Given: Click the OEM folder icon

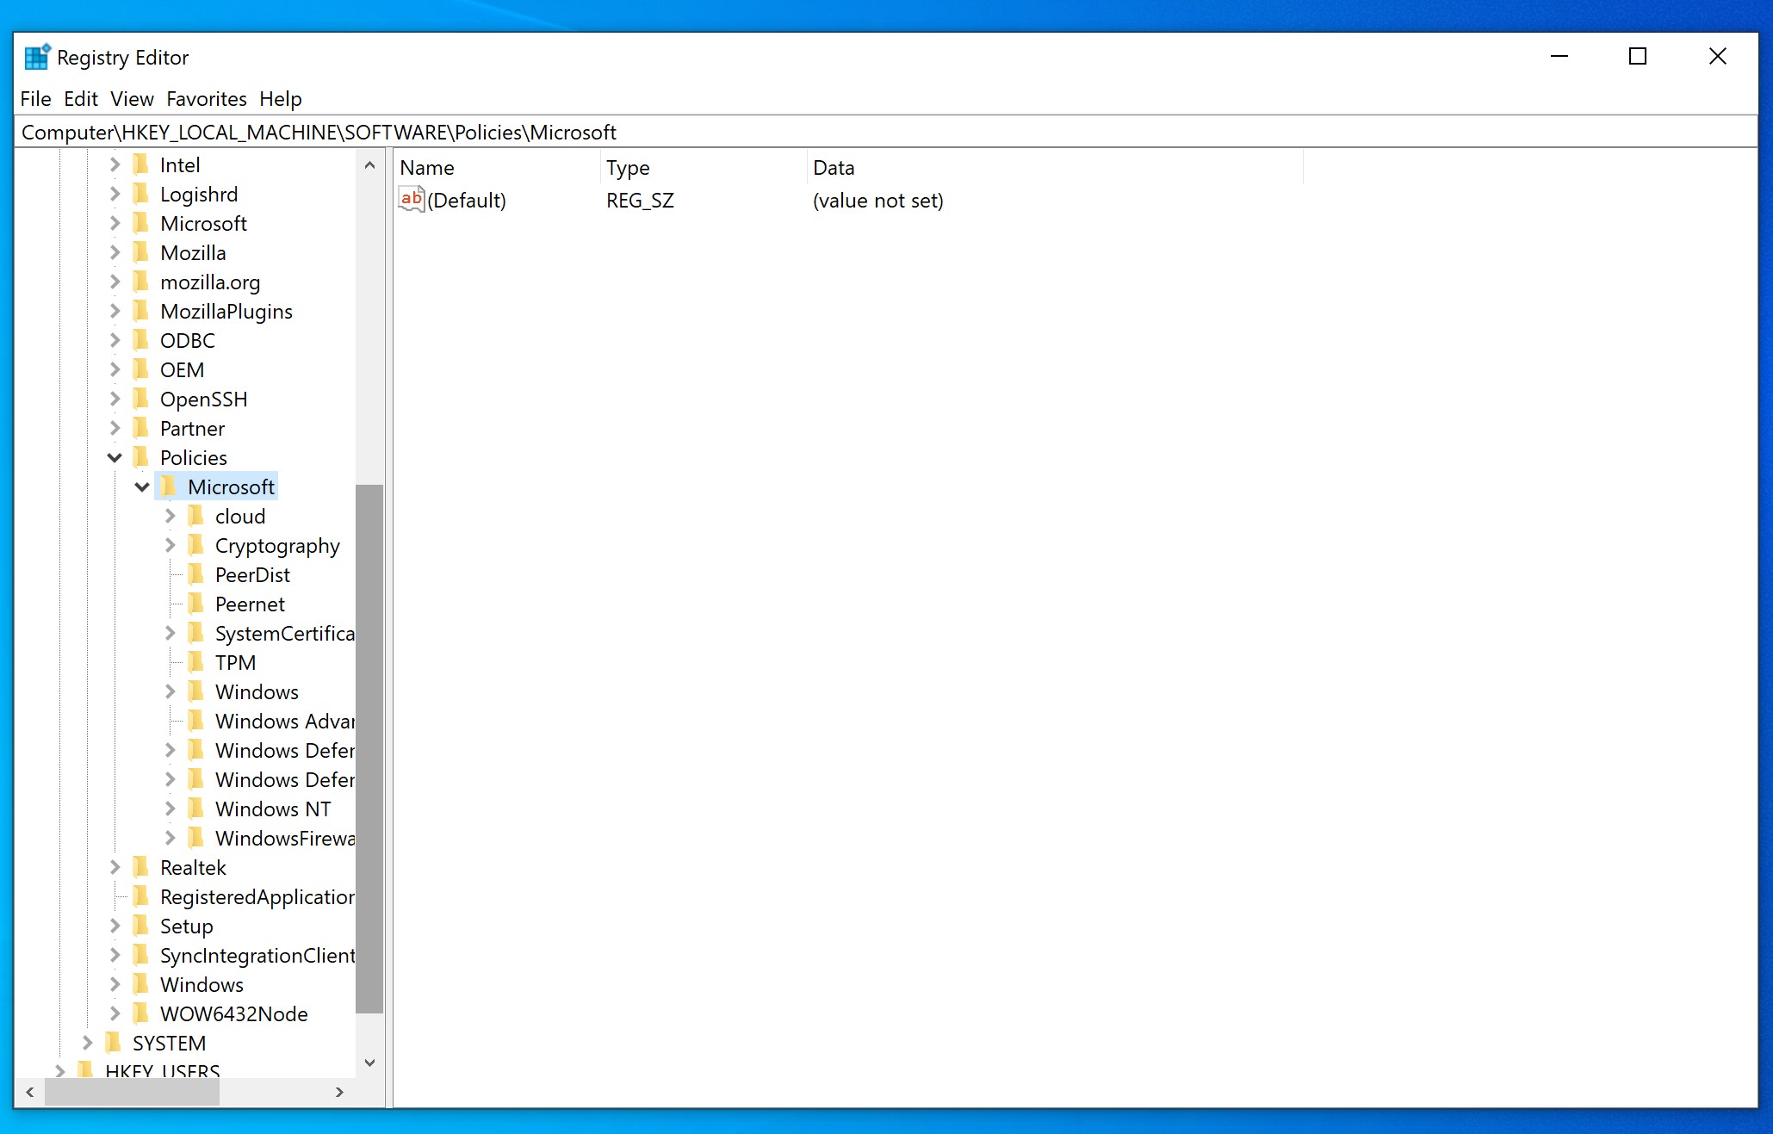Looking at the screenshot, I should [141, 369].
